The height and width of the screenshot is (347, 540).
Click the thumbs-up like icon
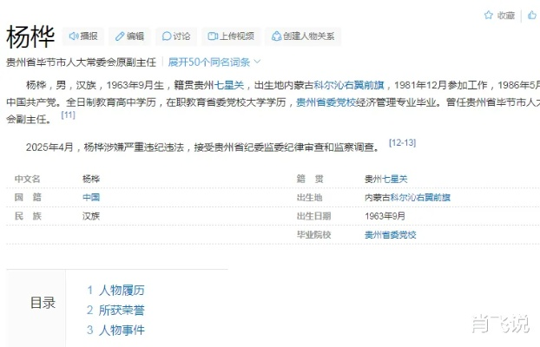532,15
